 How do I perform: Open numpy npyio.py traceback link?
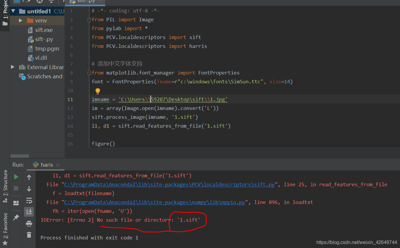[155, 202]
